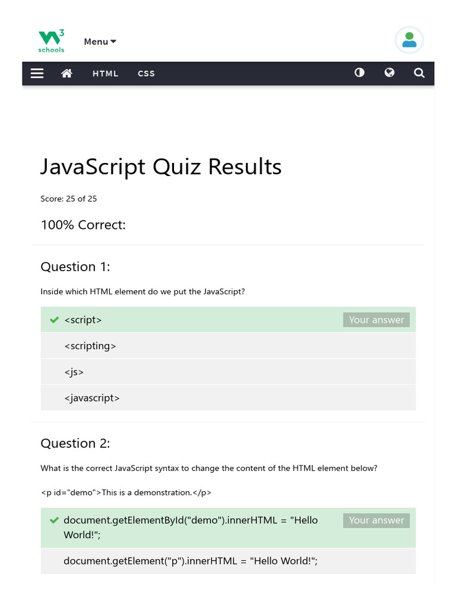Click the document.getElement("p") answer row
Image resolution: width=456 pixels, height=609 pixels.
(191, 560)
